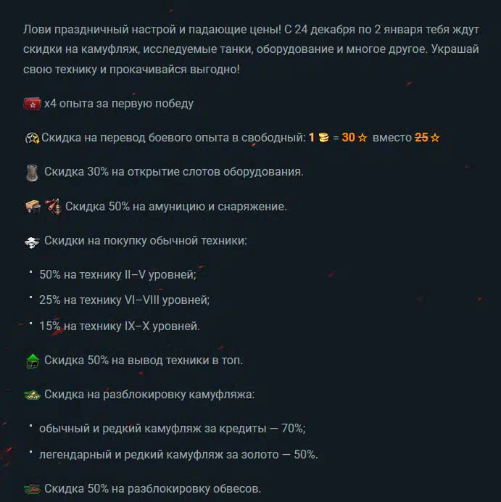Click the holiday intro paragraph about 24 декабря
Image resolution: width=501 pixels, height=502 pixels.
click(251, 49)
